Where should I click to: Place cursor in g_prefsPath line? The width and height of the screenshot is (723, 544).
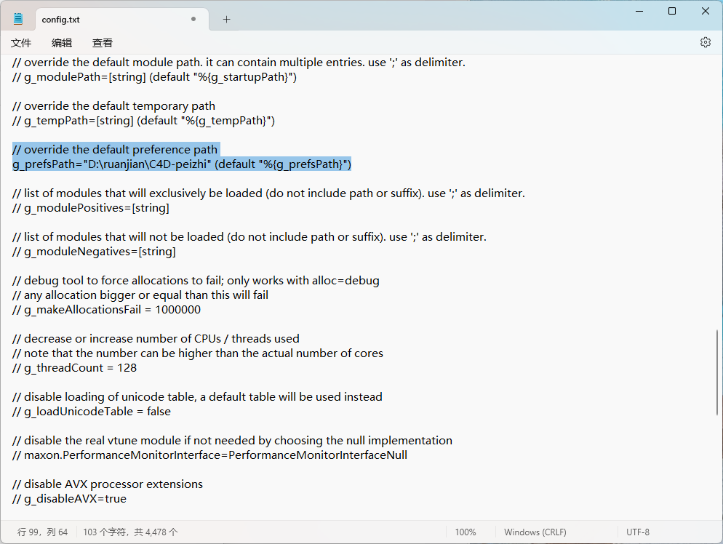tap(182, 164)
